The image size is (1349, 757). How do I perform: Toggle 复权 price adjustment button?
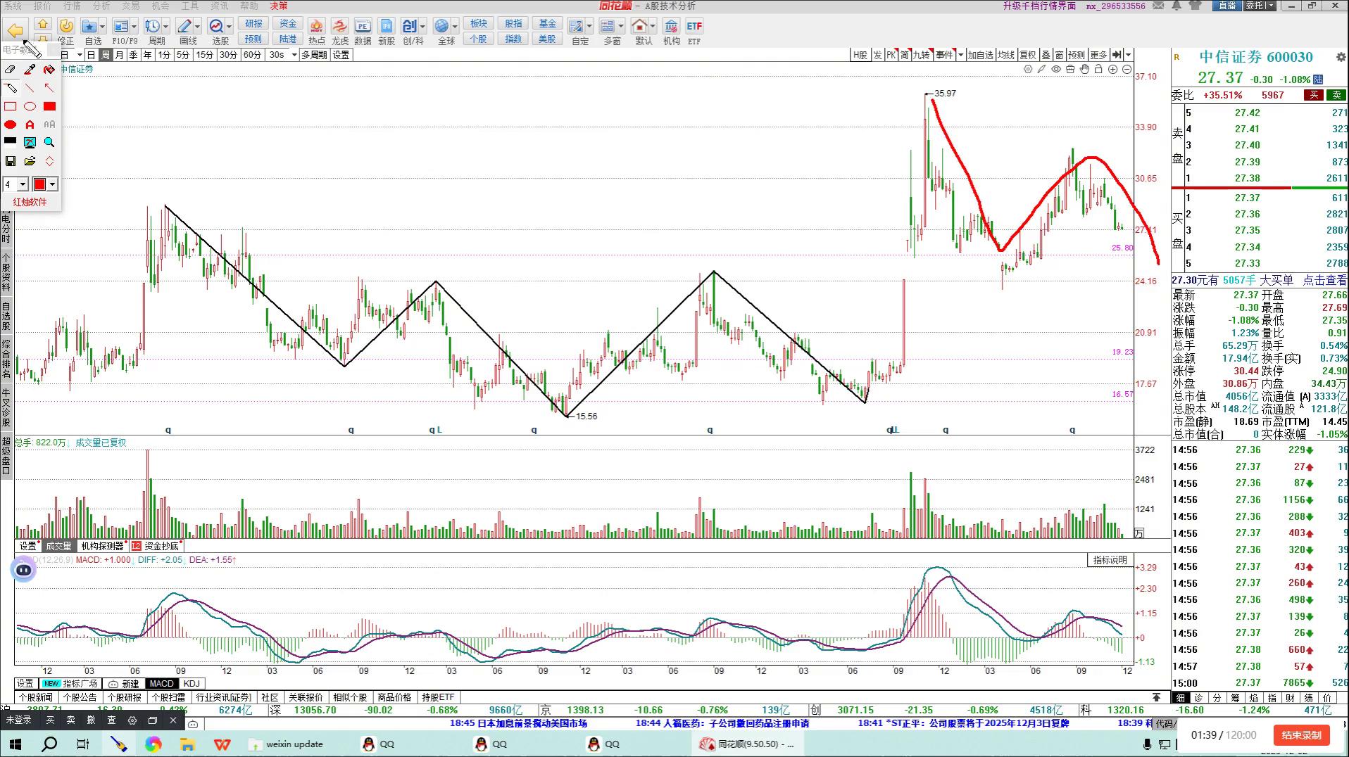click(x=1028, y=55)
